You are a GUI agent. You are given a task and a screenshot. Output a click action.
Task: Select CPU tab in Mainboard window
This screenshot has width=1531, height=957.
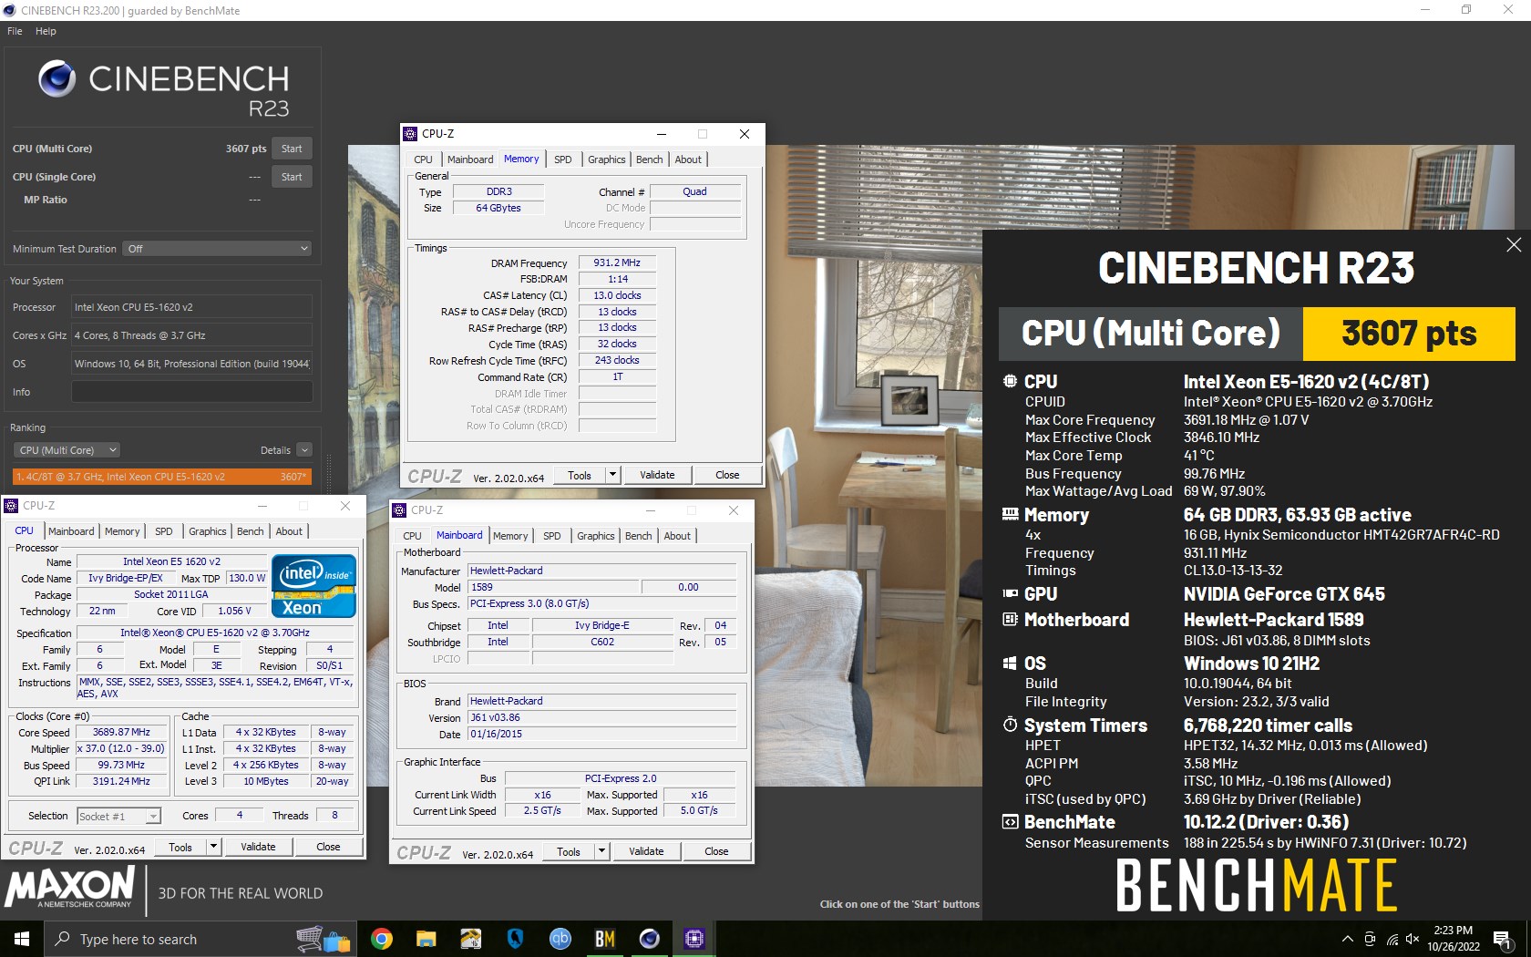click(x=412, y=536)
